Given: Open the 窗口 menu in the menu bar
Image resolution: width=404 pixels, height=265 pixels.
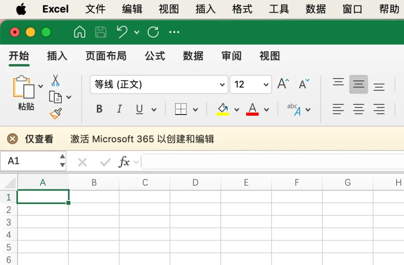Looking at the screenshot, I should coord(352,9).
